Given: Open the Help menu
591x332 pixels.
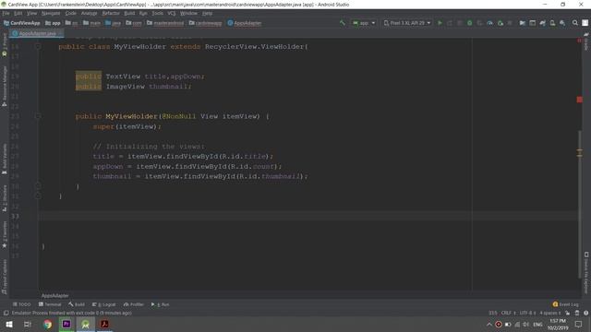Looking at the screenshot, I should point(207,13).
